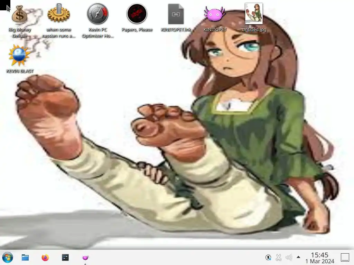This screenshot has width=354, height=265.
Task: Click the muted volume tray icon
Action: [x=289, y=257]
